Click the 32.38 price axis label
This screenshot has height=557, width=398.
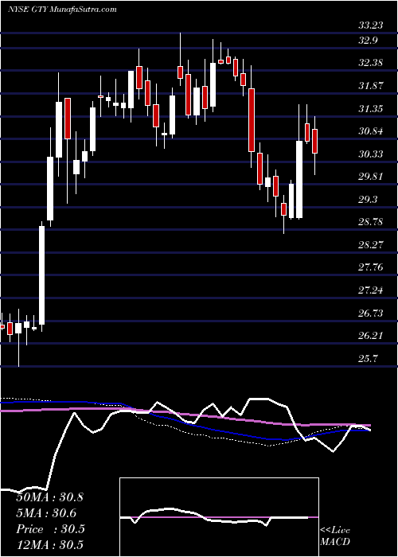370,63
